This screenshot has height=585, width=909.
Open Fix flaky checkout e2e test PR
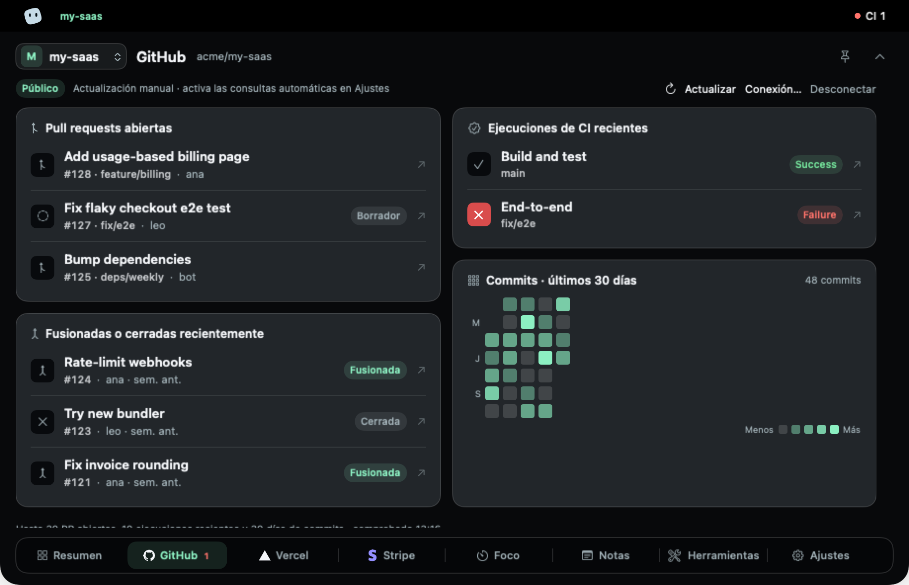click(x=228, y=216)
